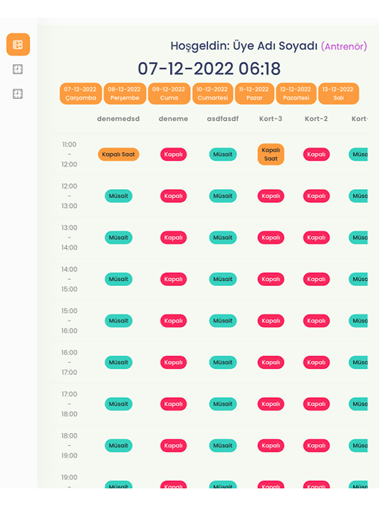Switch to the 13-12-2022 Salı tab
The height and width of the screenshot is (506, 379).
click(338, 94)
